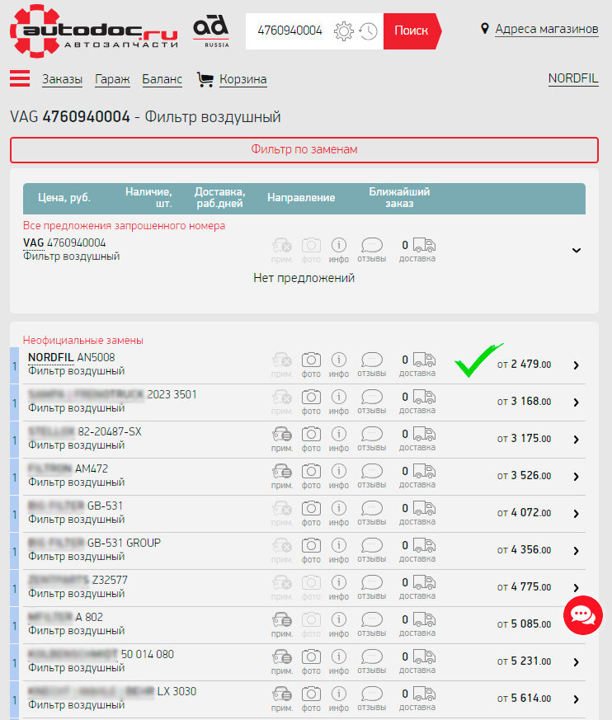
Task: View photo for NORDFIL AN5008
Action: (311, 365)
